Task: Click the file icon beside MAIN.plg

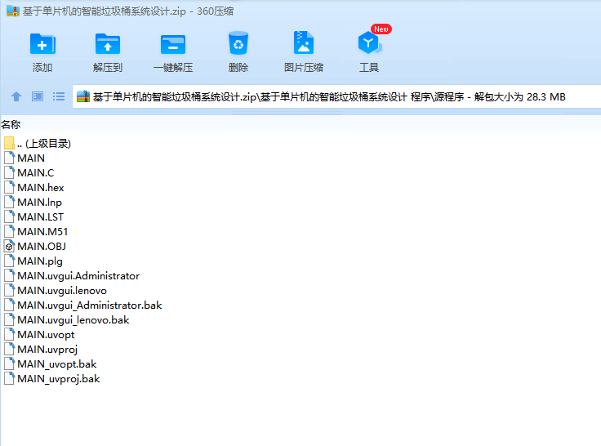Action: coord(9,261)
